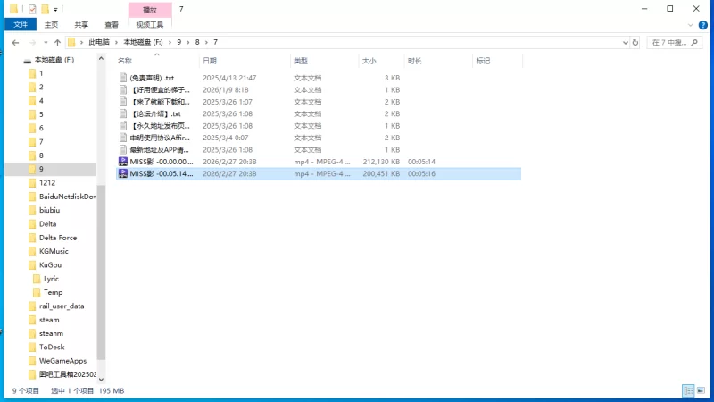Open folder 4 in the navigation tree

pos(41,101)
